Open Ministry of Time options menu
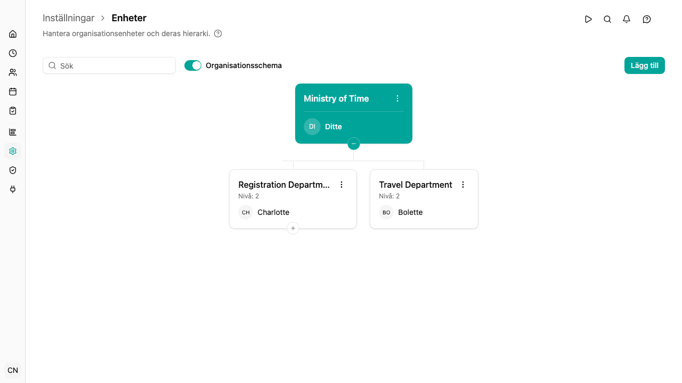 pos(397,98)
